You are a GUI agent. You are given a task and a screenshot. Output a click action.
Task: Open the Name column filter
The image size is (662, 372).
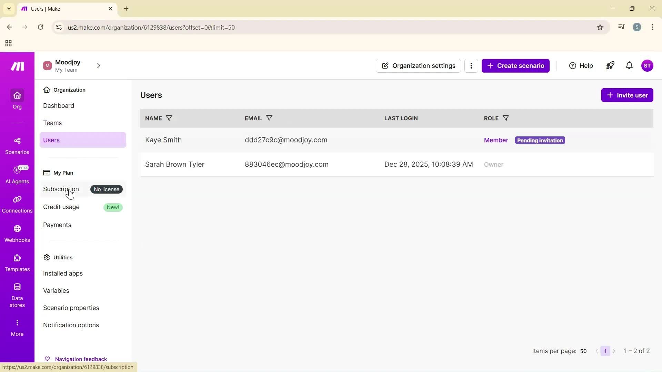[169, 118]
